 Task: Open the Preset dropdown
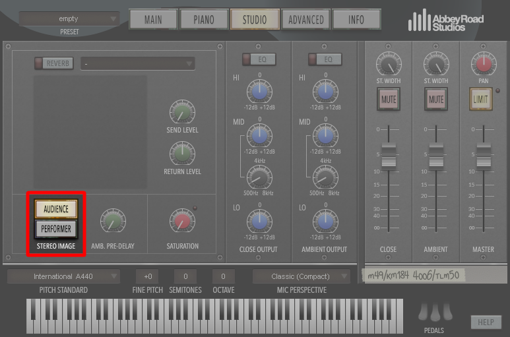[69, 19]
